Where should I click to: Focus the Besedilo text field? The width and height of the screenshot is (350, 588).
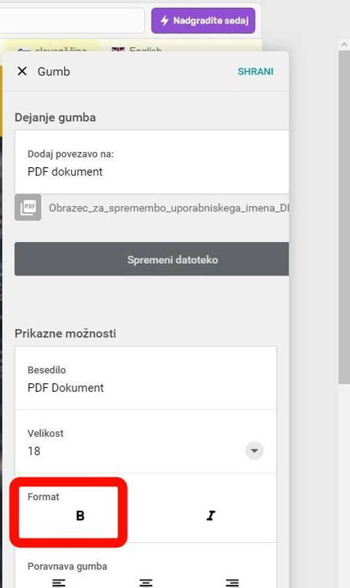tap(146, 379)
